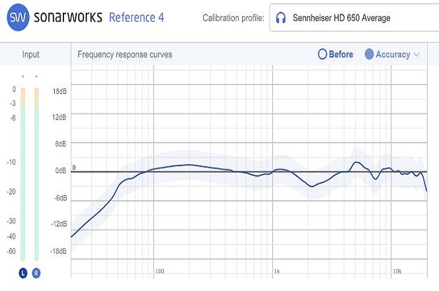This screenshot has width=439, height=291.
Task: Click the left input level meter
Action: pos(23,173)
